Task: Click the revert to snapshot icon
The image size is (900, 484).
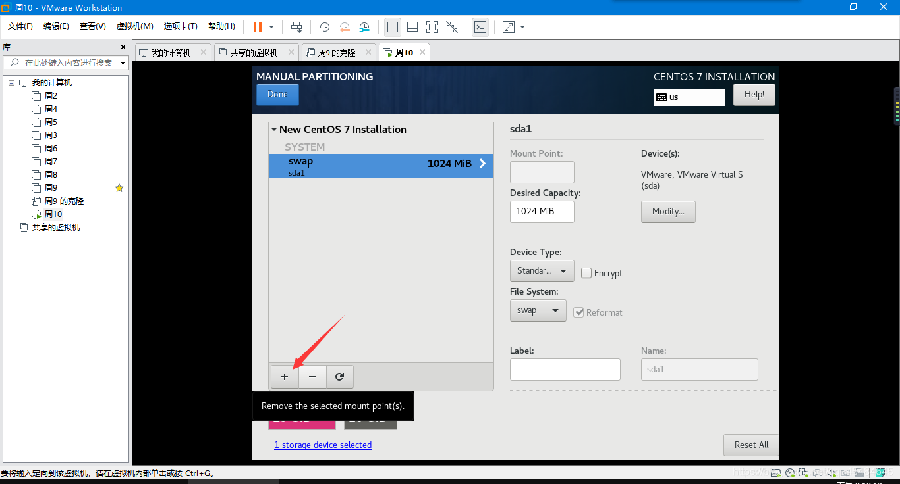Action: (x=345, y=27)
